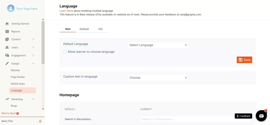Click the default 'Search in discussions...' text
Screen dimensions: 270x125
[x=79, y=119]
